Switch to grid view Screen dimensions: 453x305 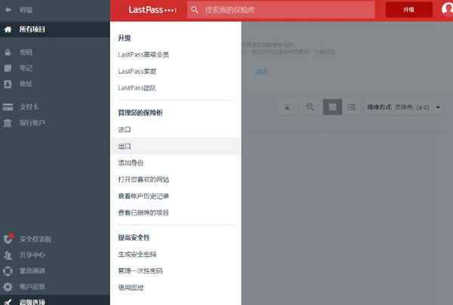coord(332,107)
